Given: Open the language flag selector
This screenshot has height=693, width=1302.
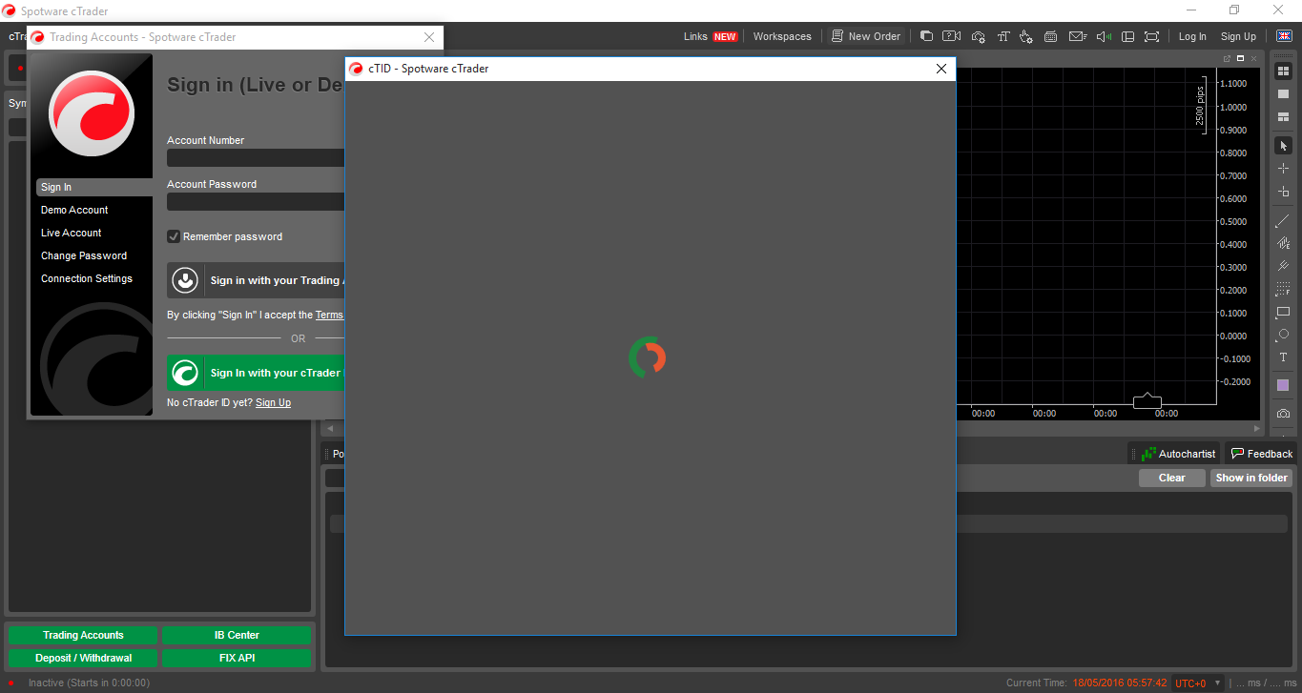Looking at the screenshot, I should coord(1284,36).
